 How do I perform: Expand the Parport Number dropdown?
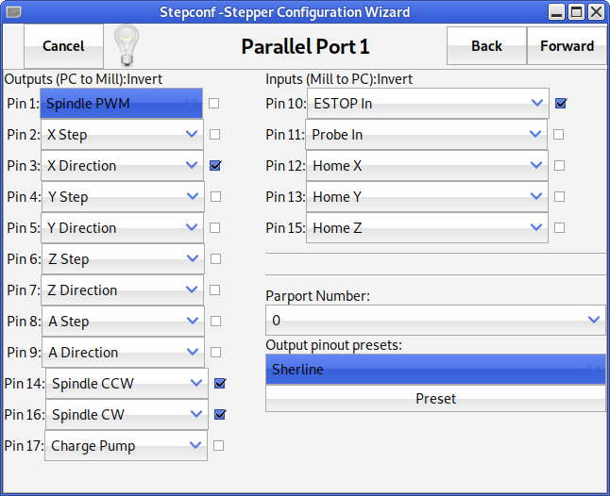coord(434,320)
